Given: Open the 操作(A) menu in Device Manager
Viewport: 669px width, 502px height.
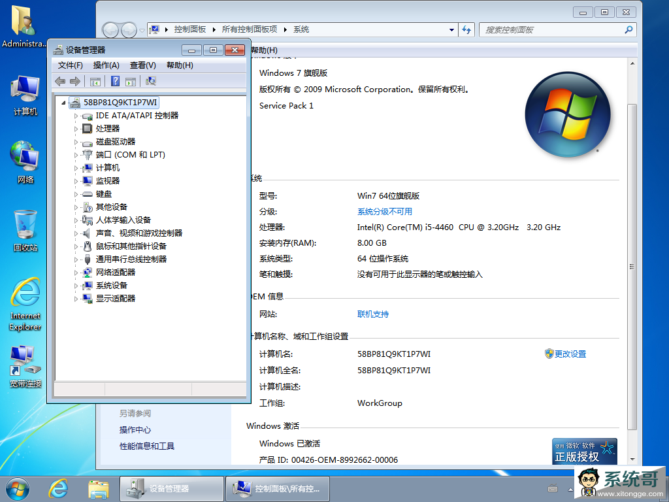Looking at the screenshot, I should click(106, 65).
